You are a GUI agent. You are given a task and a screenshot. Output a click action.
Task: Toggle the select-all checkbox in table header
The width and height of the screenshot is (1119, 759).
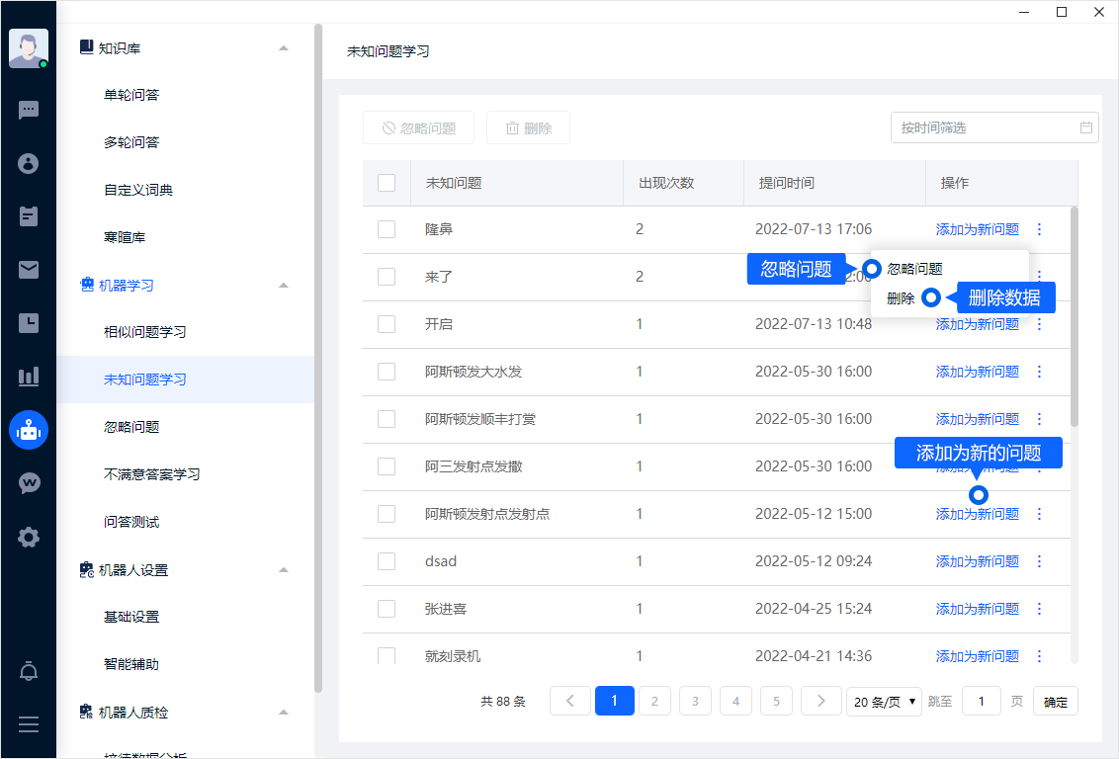[x=387, y=183]
